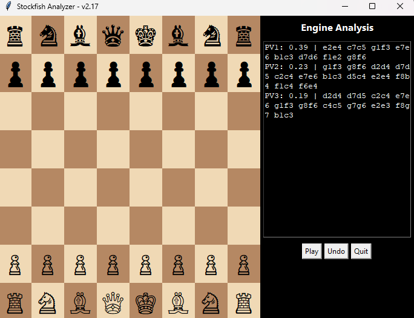Click the empty d5 square

coord(113,149)
